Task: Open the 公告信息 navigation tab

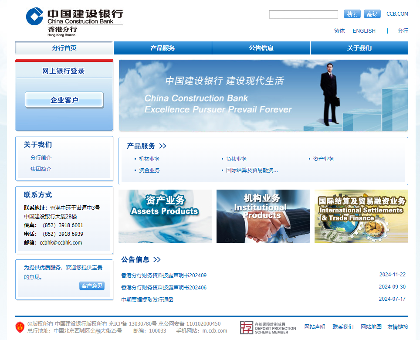Action: (261, 48)
